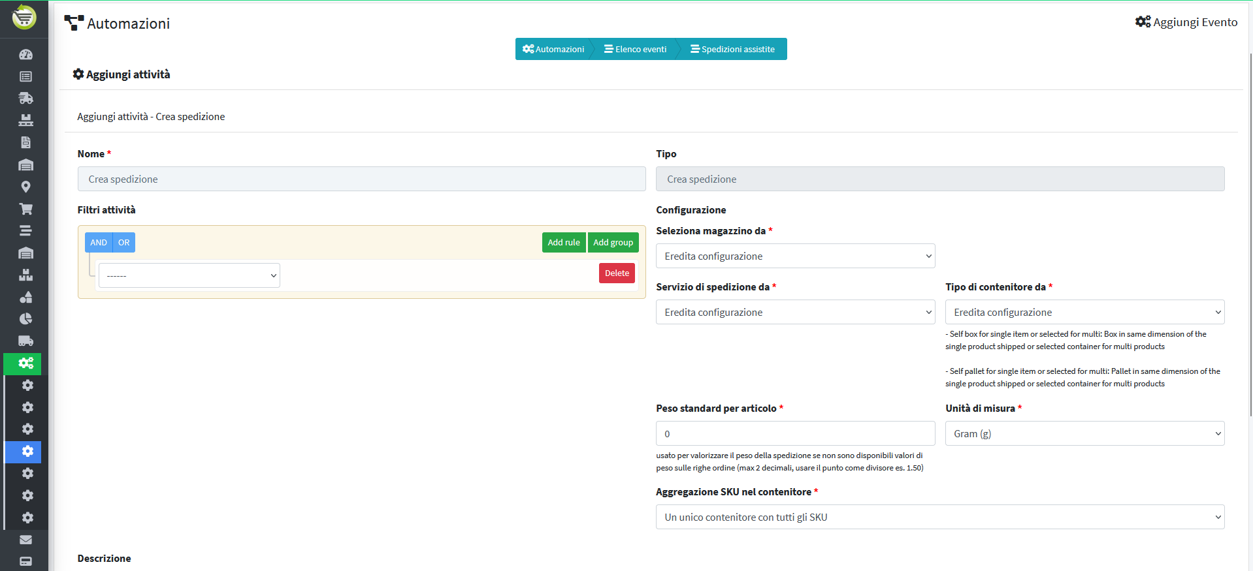1253x571 pixels.
Task: Go to Elenco eventi breadcrumb tab
Action: tap(636, 50)
